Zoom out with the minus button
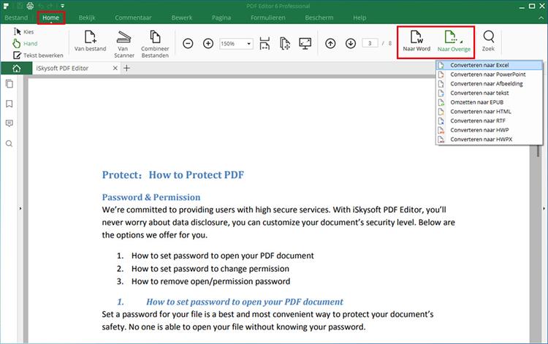This screenshot has height=344, width=548. 188,44
